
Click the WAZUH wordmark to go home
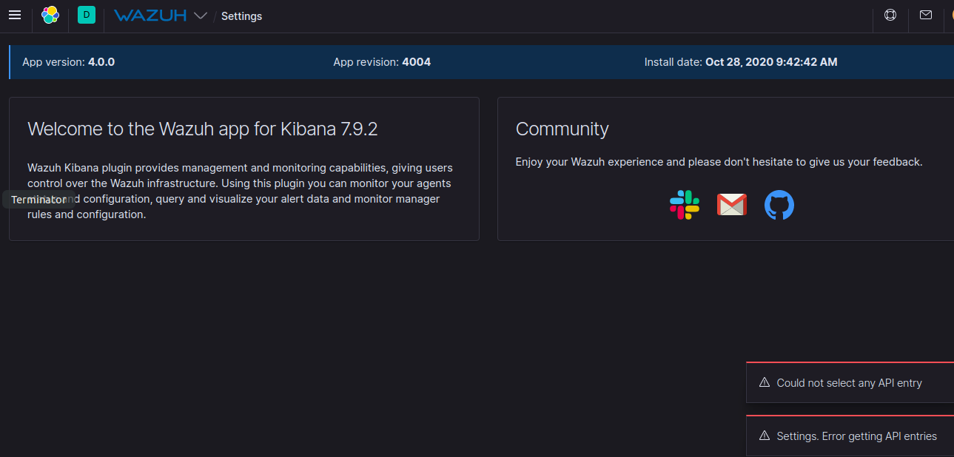(x=152, y=15)
